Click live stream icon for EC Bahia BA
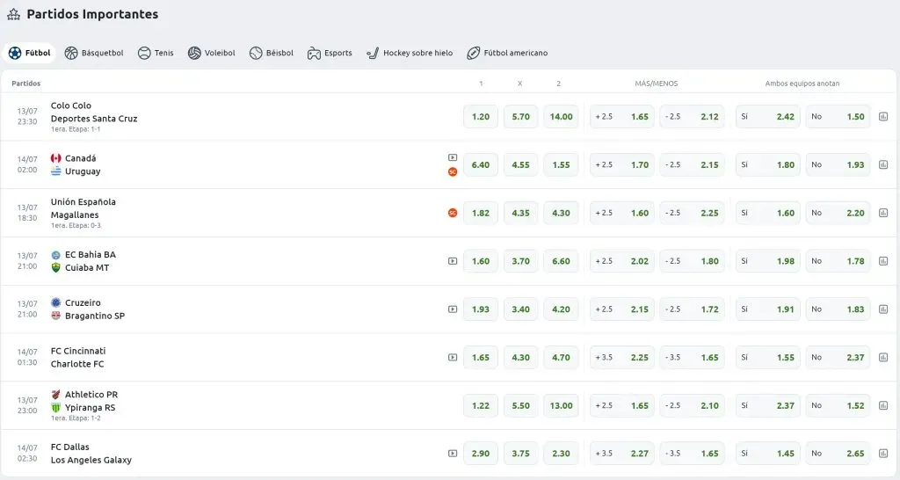The height and width of the screenshot is (480, 900). point(453,261)
